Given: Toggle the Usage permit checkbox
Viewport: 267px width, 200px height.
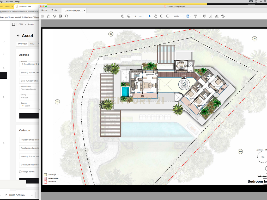Looking at the screenshot, I should point(20,172).
